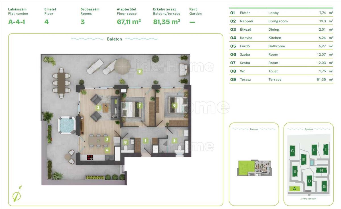Select building H on the site map
The image size is (341, 209).
click(x=321, y=170)
